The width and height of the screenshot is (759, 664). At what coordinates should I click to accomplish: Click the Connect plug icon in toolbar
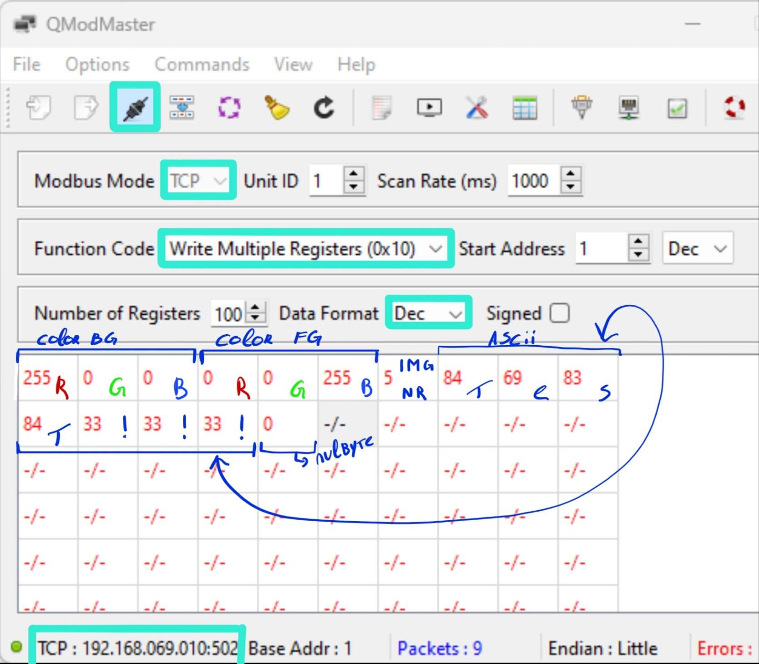[135, 107]
